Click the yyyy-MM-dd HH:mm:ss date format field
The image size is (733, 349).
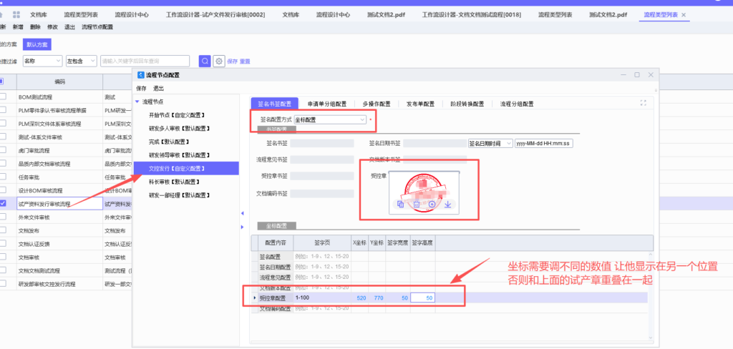[x=544, y=144]
